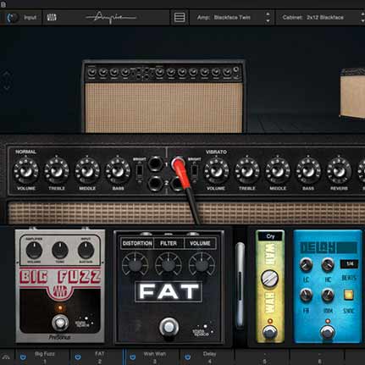Stomp the Delay pedal footswitch
Viewport: 365px width, 365px height.
click(x=327, y=332)
